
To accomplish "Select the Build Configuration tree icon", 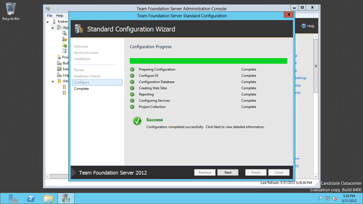I will [x=59, y=63].
